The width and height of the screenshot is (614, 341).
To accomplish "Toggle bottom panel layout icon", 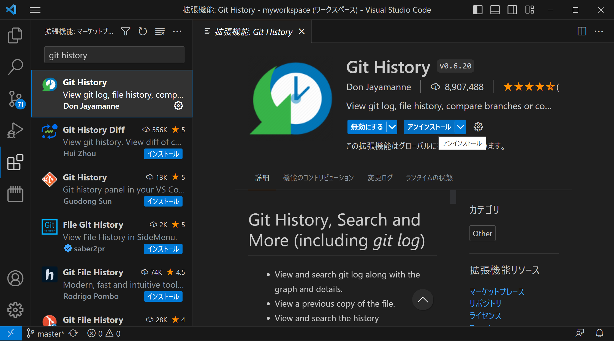I will click(495, 10).
